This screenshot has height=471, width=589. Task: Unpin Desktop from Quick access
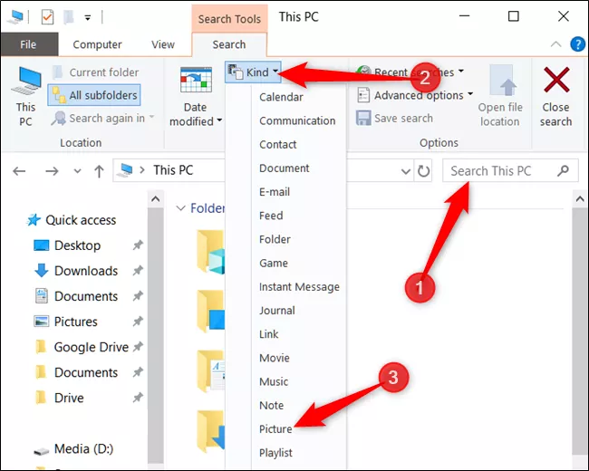coord(137,245)
